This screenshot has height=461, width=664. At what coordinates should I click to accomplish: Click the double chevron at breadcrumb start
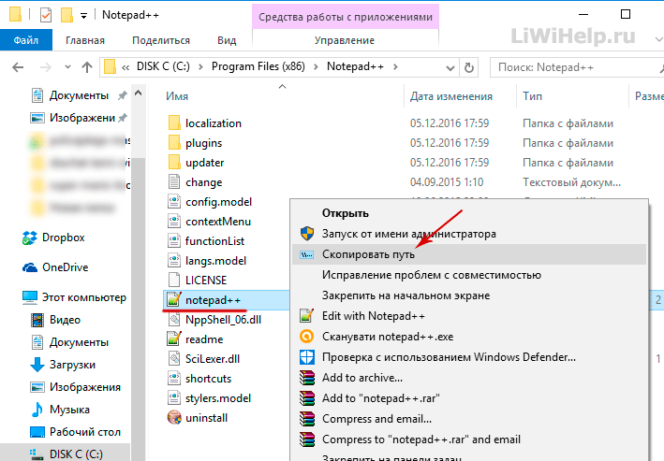coord(125,67)
